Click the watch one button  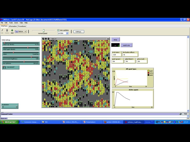[126, 45]
